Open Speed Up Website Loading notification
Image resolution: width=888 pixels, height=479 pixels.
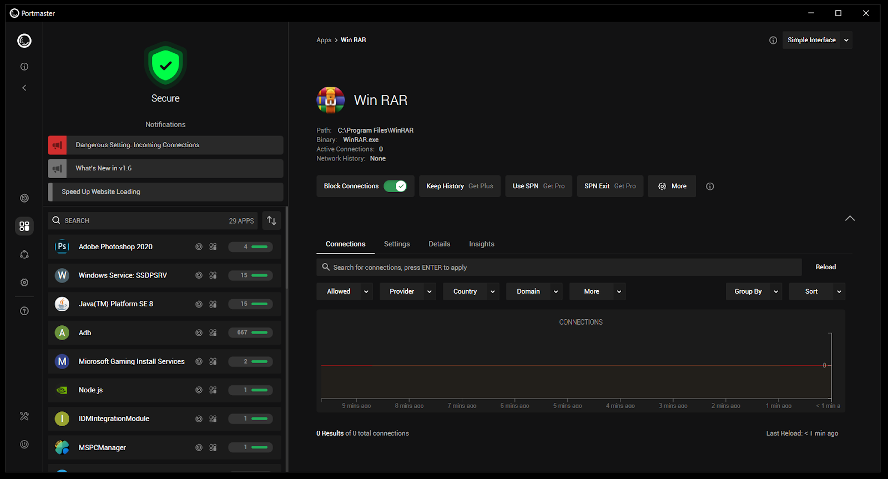pos(165,191)
